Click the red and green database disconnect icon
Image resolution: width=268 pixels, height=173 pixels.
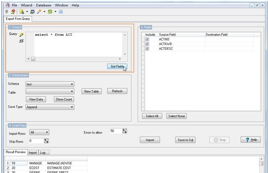click(x=13, y=12)
